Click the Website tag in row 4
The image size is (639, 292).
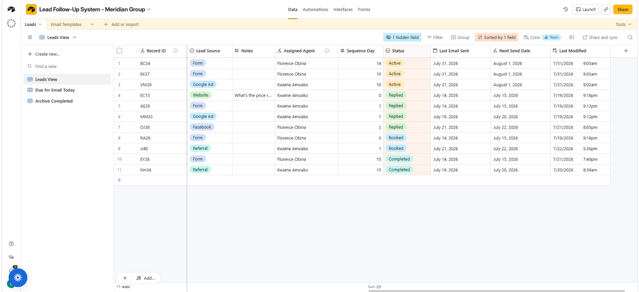(200, 95)
